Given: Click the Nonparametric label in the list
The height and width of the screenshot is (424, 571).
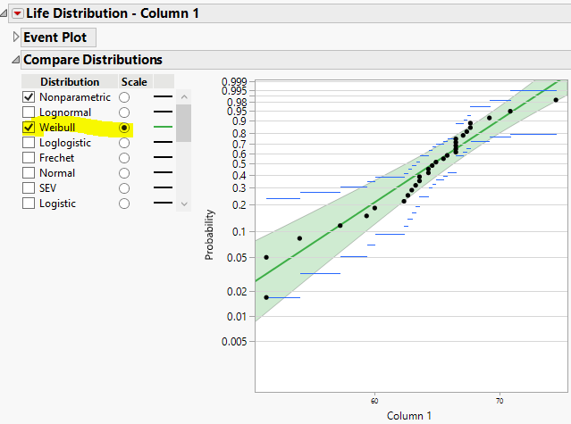Looking at the screenshot, I should point(75,97).
